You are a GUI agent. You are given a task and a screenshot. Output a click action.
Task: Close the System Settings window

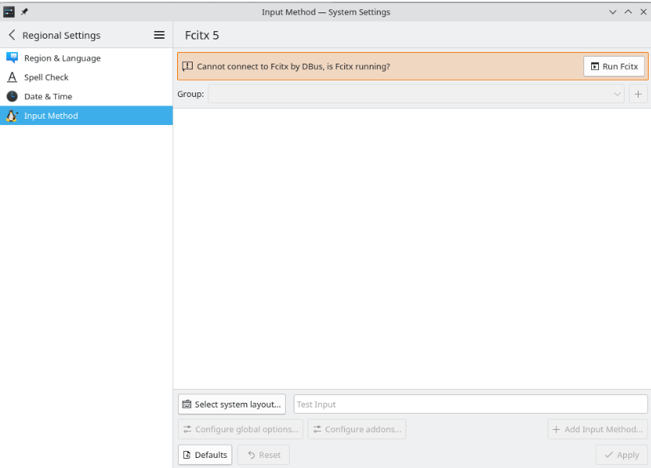[x=643, y=12]
